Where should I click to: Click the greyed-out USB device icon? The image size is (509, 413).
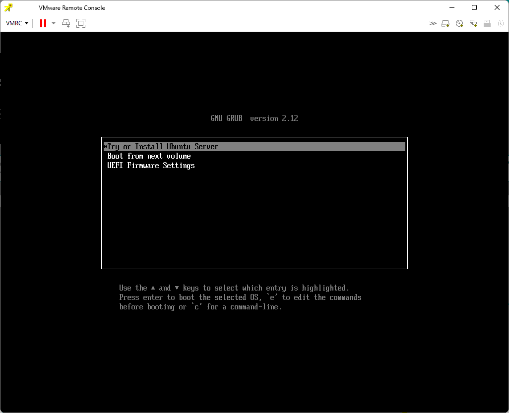(x=487, y=23)
